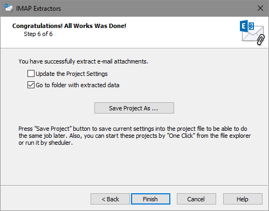Click the IMAP Extractors title bar text
The width and height of the screenshot is (269, 211).
pyautogui.click(x=38, y=9)
